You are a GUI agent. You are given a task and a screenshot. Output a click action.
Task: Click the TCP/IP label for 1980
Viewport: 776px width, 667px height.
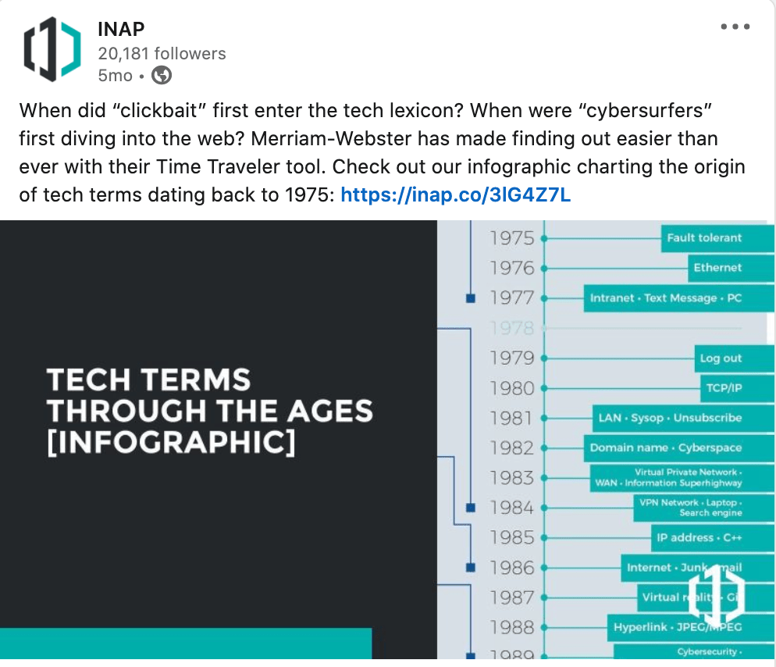(x=724, y=388)
